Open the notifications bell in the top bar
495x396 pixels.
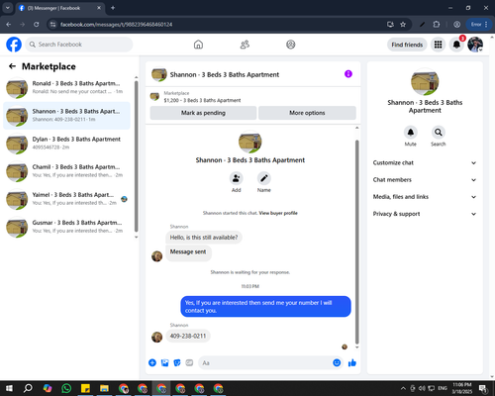pos(456,45)
